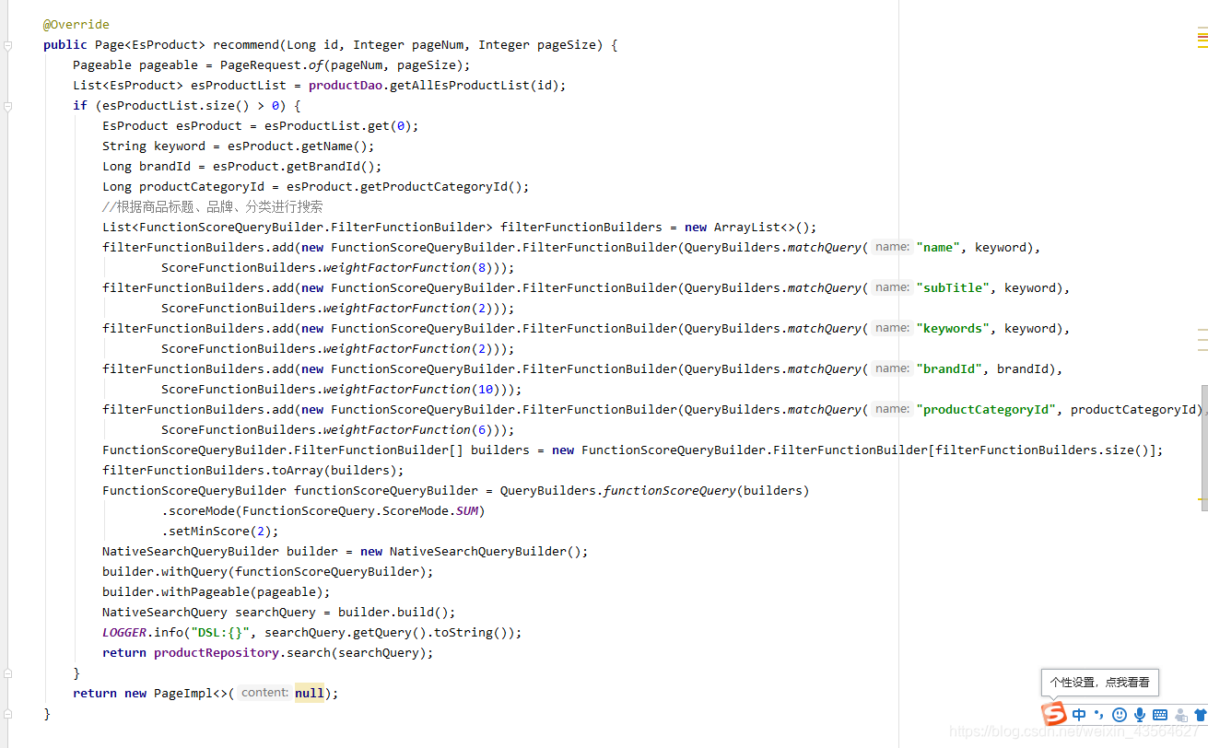Click the setMinScore(2) call
The height and width of the screenshot is (748, 1208).
click(220, 532)
